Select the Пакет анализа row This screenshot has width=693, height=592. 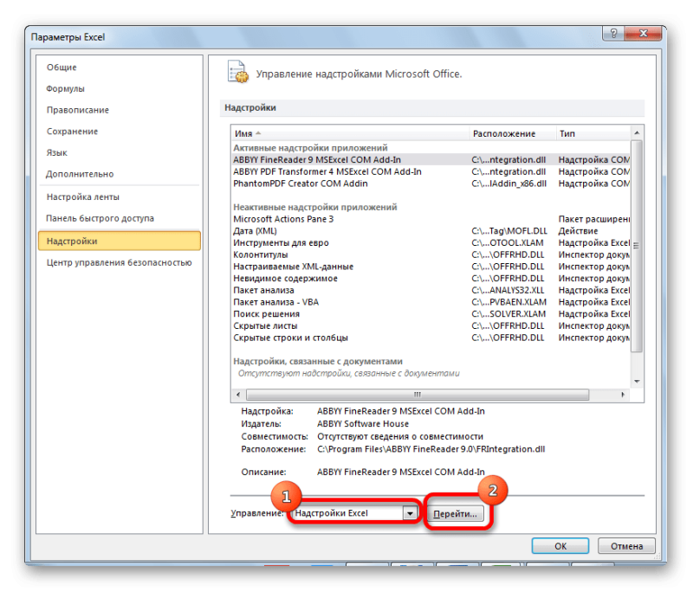tap(431, 291)
